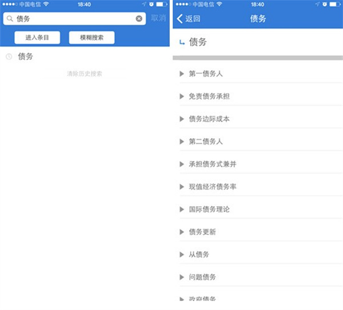This screenshot has height=310, width=343.
Task: Tap the back chevron icon
Action: [180, 19]
